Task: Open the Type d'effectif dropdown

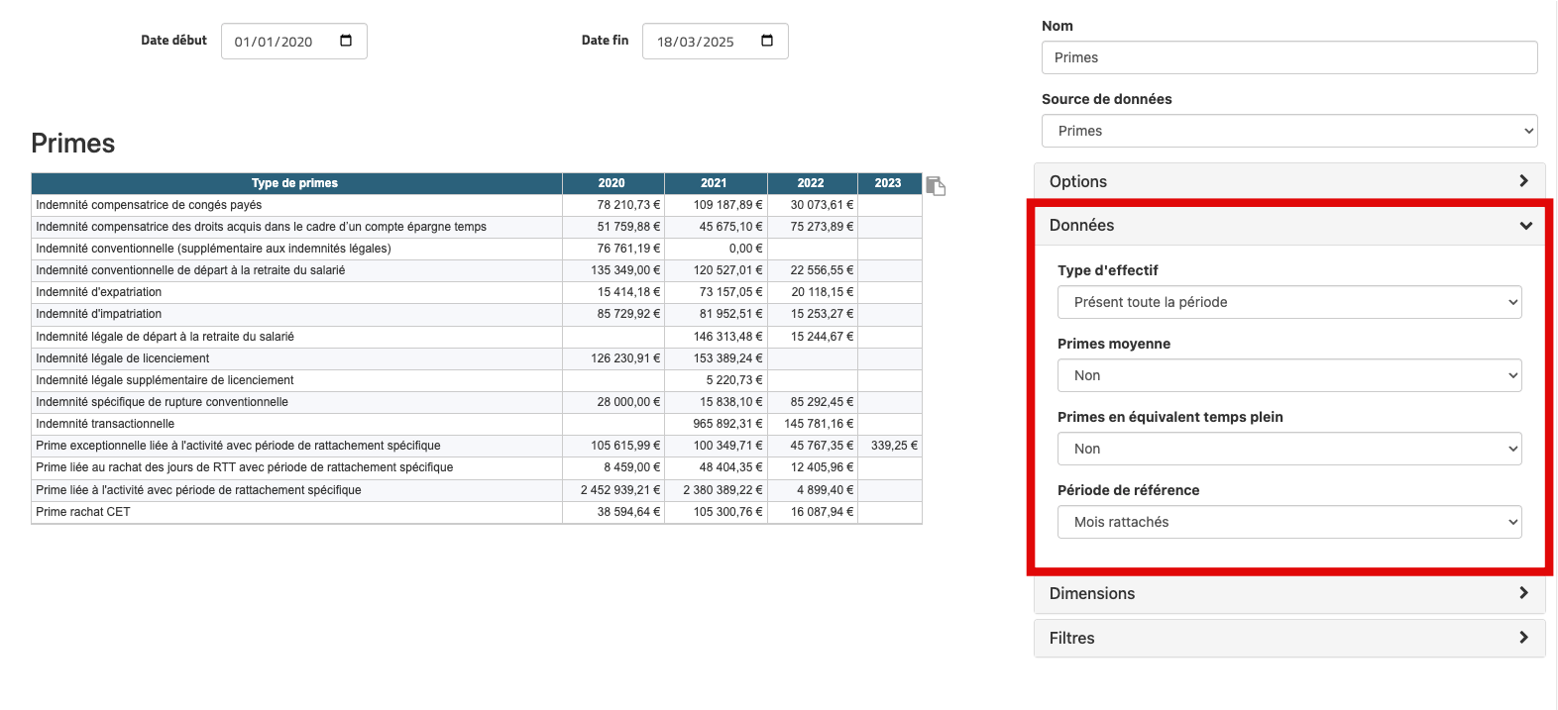Action: (x=1289, y=302)
